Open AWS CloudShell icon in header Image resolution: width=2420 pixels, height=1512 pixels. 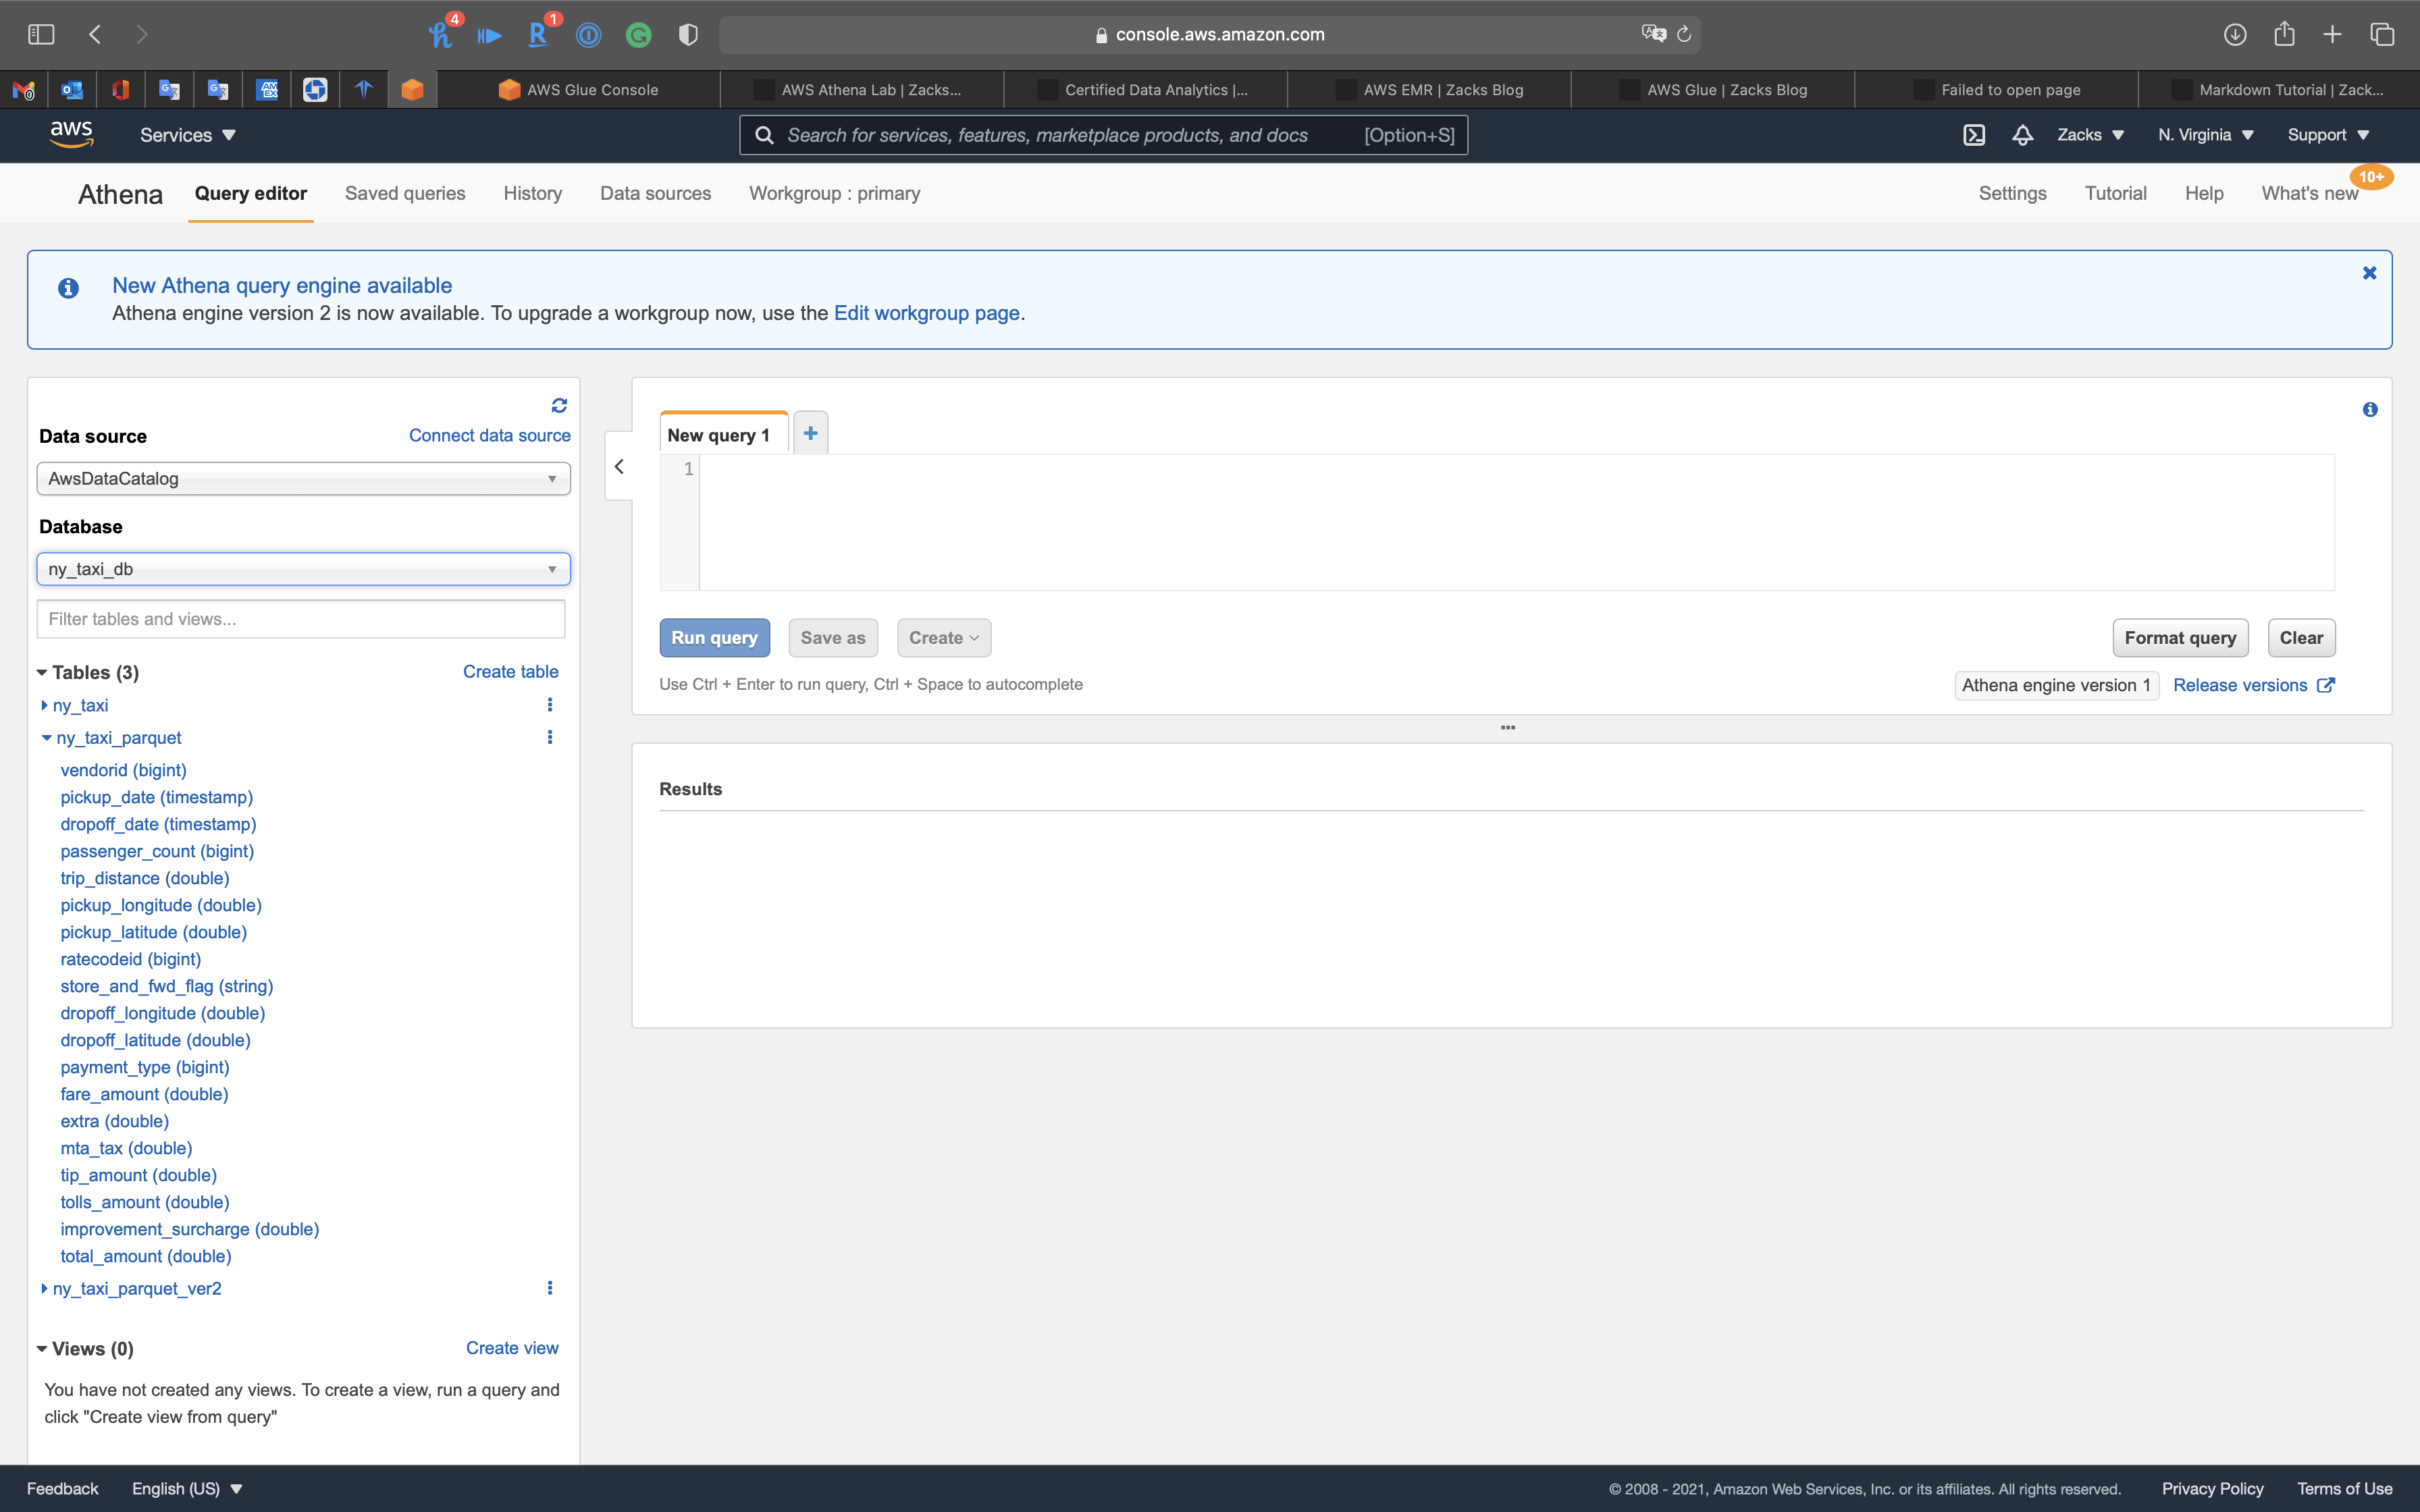[1973, 135]
